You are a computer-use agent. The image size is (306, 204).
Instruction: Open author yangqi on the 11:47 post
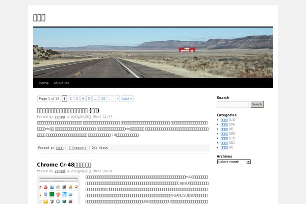60,117
